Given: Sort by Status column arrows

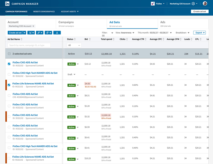Looking at the screenshot, I should [75, 39].
